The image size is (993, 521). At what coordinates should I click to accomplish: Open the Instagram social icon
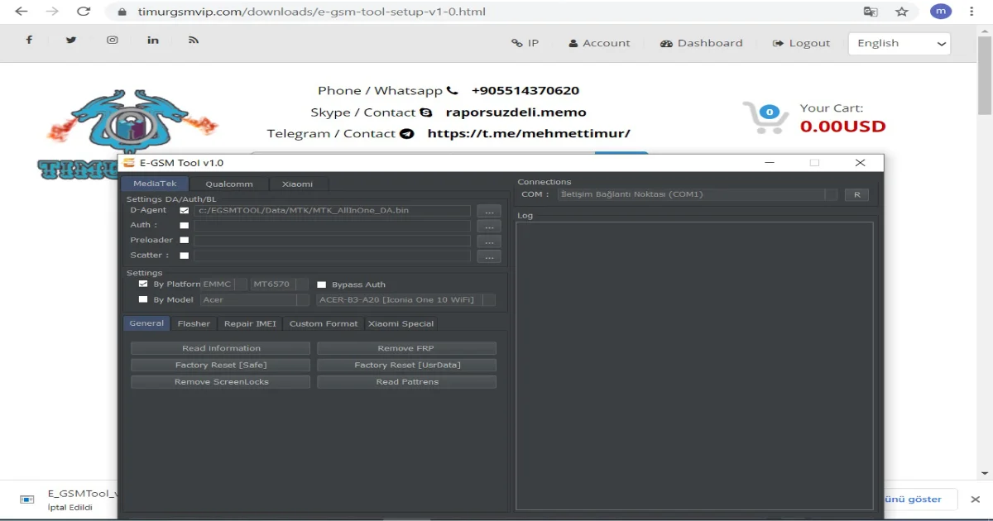(112, 40)
